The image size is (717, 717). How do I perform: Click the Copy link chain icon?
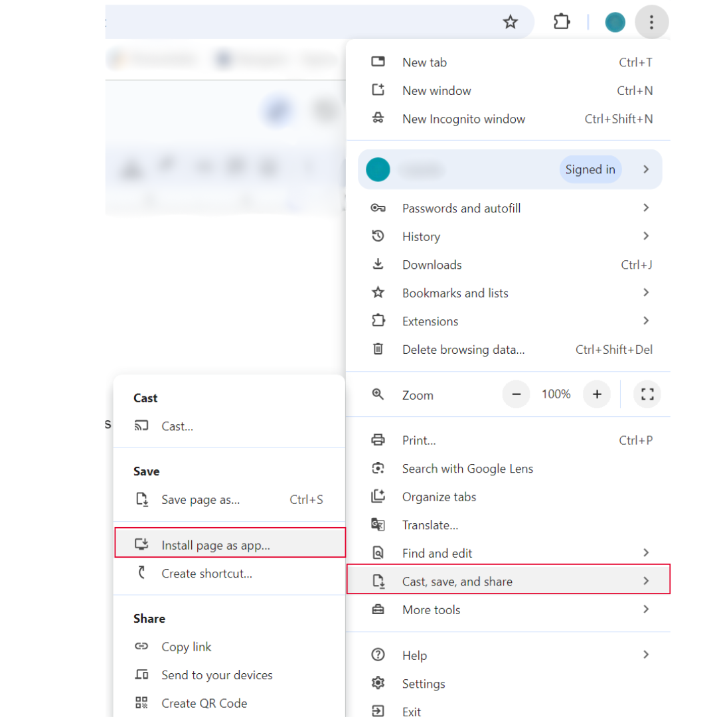(141, 647)
